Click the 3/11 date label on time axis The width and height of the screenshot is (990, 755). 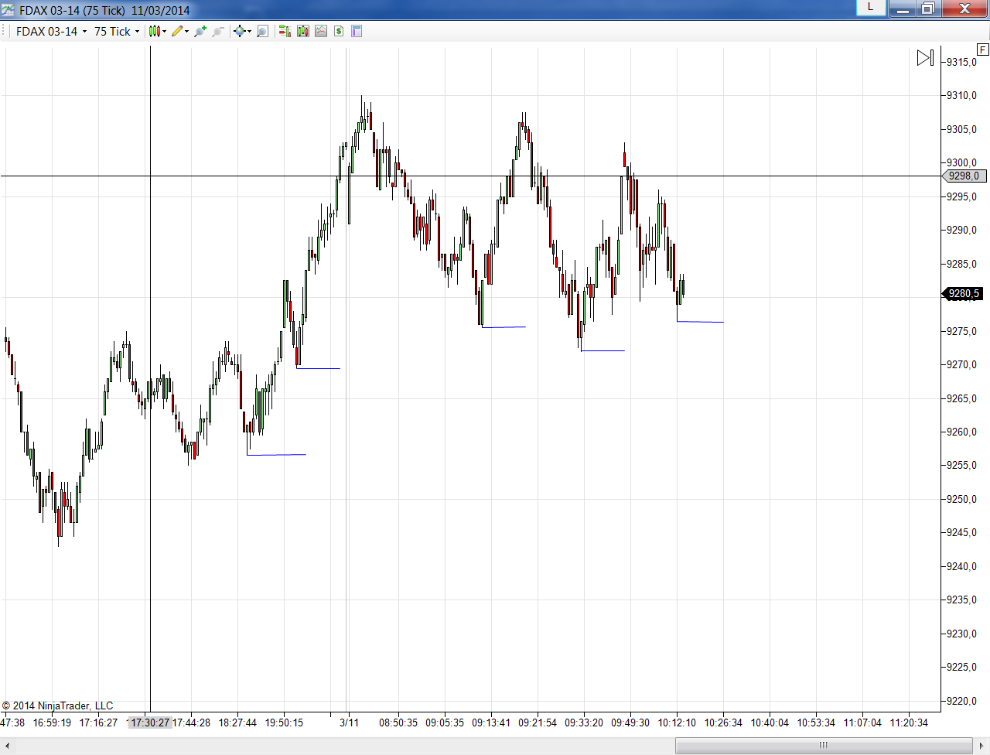[349, 723]
